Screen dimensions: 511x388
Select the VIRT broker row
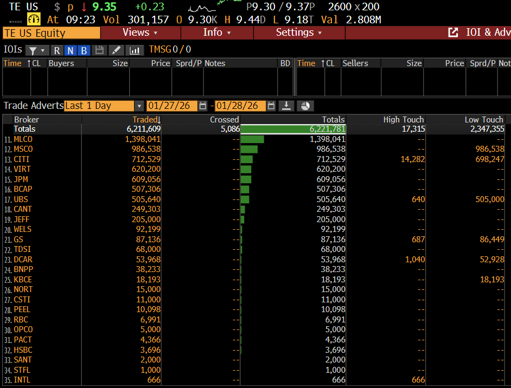pos(254,169)
